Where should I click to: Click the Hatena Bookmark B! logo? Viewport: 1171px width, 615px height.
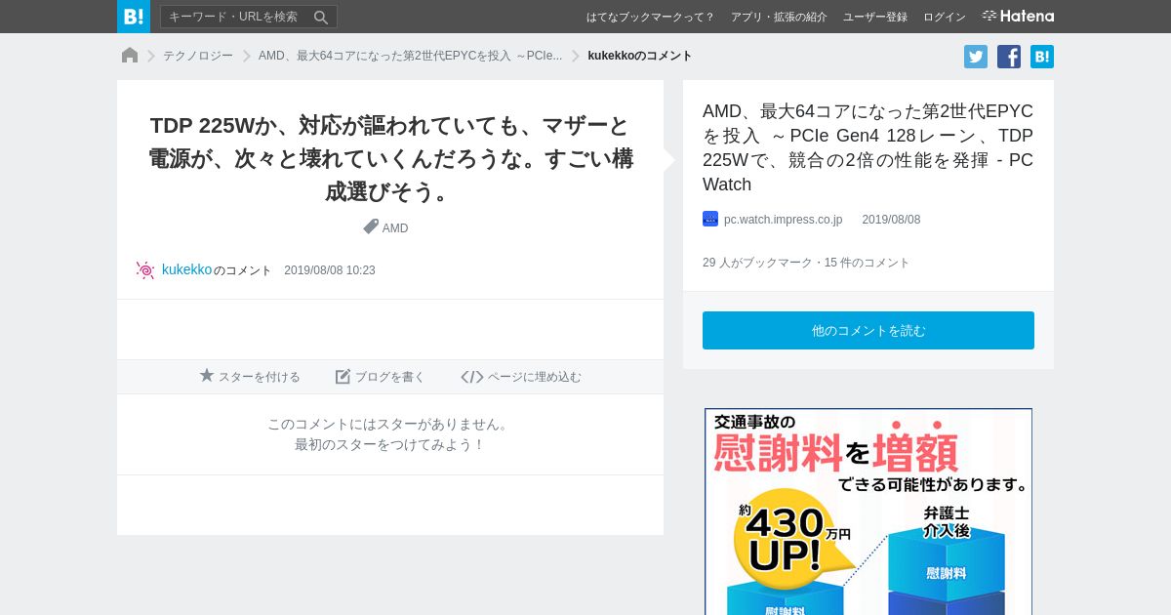pyautogui.click(x=134, y=17)
